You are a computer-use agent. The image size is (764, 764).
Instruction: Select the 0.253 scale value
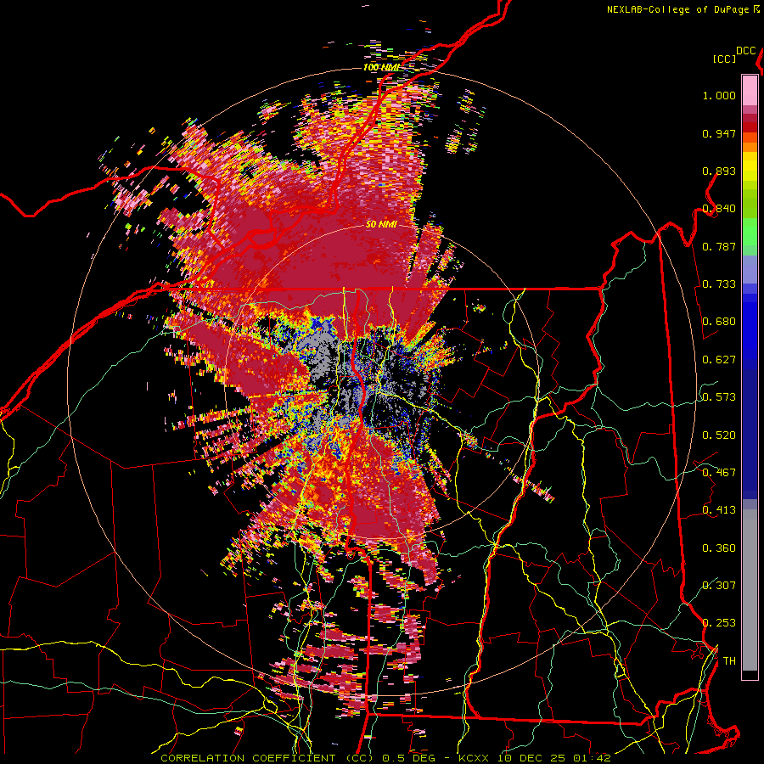click(x=719, y=623)
